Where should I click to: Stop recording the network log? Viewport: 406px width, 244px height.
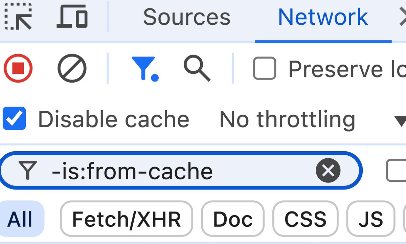(x=18, y=69)
